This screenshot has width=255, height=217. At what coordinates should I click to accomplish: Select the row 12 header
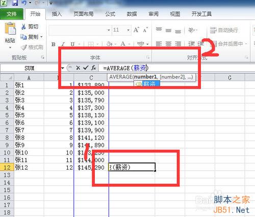pyautogui.click(x=7, y=168)
